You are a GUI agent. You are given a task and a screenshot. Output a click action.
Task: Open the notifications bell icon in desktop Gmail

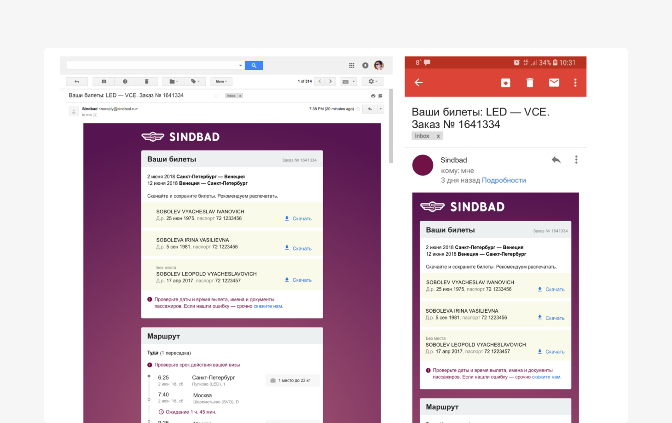[365, 65]
